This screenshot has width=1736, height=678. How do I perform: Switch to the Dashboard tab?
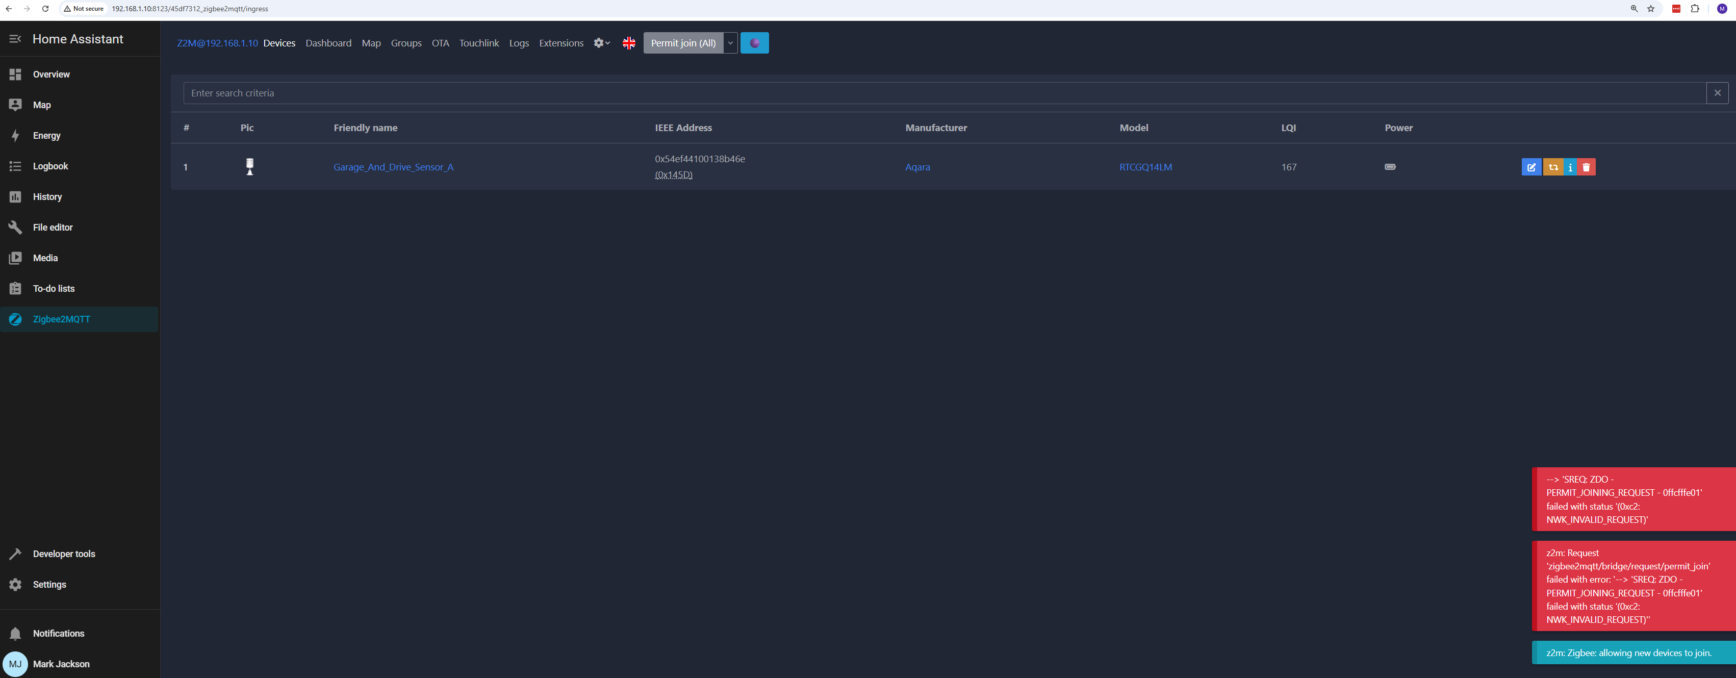pos(328,43)
